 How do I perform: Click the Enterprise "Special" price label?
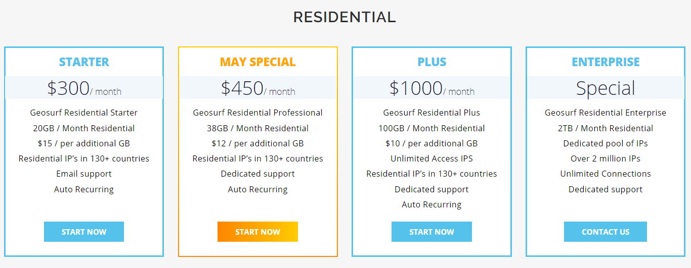[x=606, y=88]
